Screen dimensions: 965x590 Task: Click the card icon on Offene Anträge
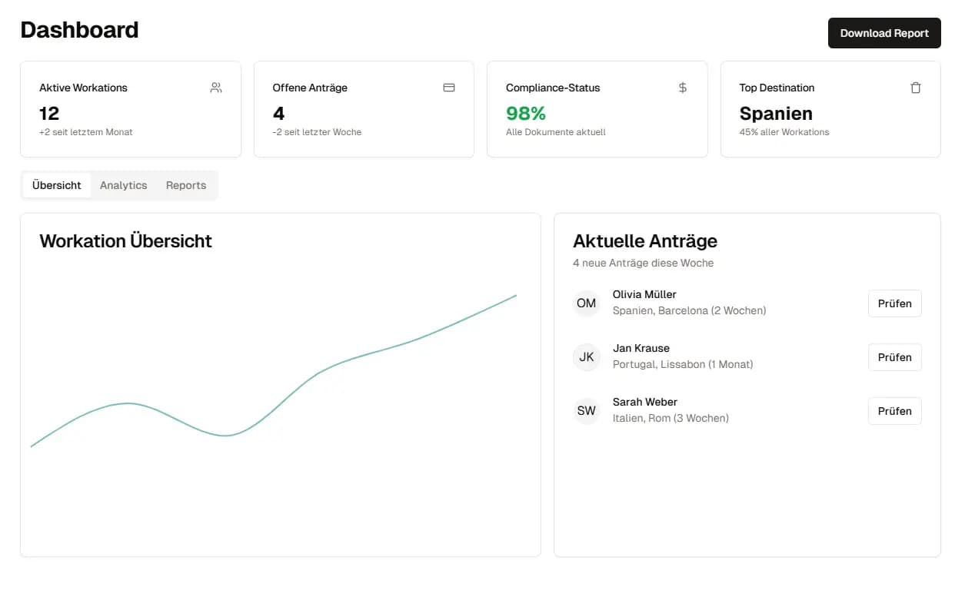449,88
